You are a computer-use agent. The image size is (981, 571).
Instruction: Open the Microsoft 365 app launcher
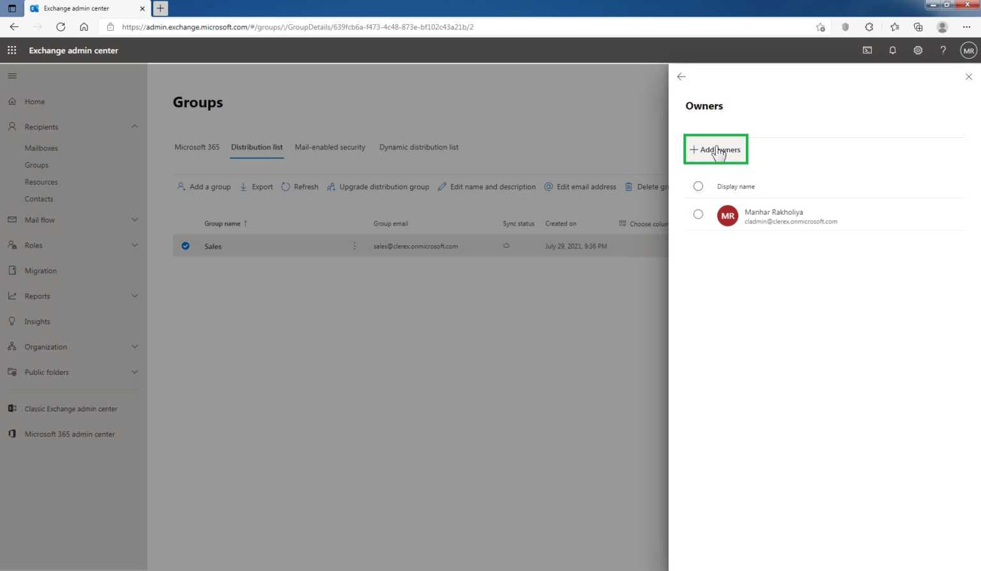(x=11, y=50)
